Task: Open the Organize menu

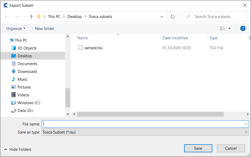Action: (x=16, y=28)
